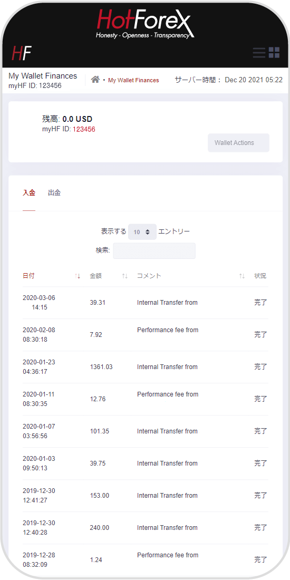Viewport: 290px width, 580px height.
Task: Select the 1361.03 amount cell
Action: (101, 367)
